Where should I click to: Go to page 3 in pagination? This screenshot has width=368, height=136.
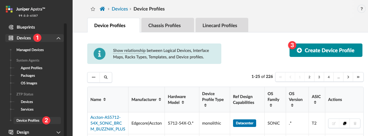(x=319, y=77)
